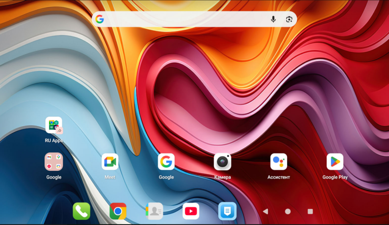Open the green Phone dialer app
The width and height of the screenshot is (389, 225).
pos(81,211)
